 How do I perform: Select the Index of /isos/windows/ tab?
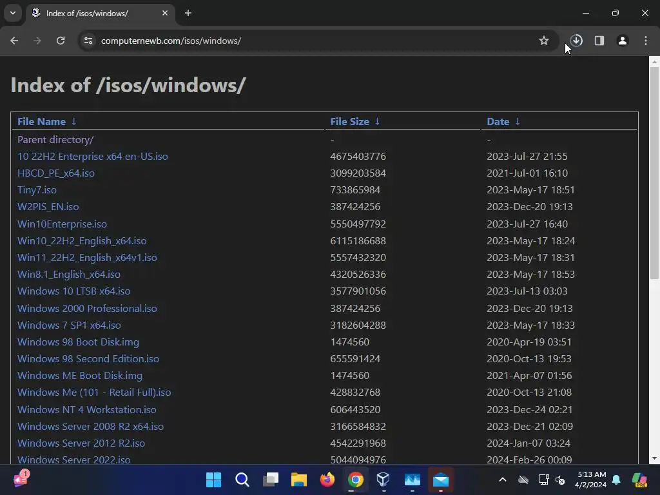pos(100,13)
